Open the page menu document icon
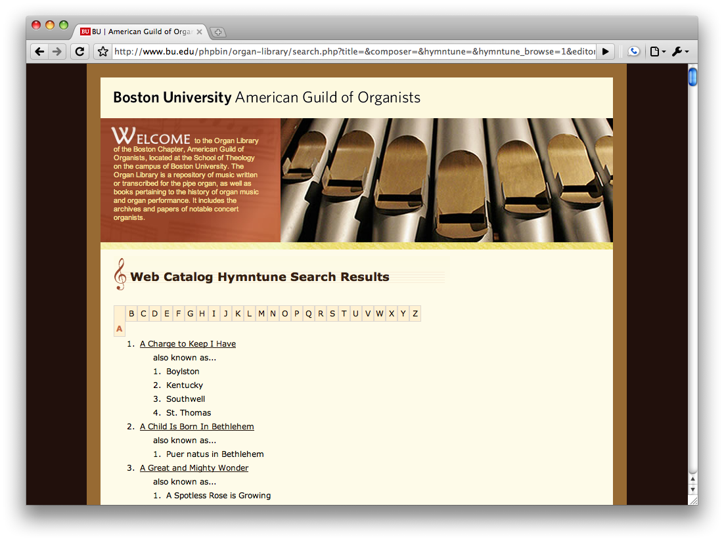 (658, 51)
